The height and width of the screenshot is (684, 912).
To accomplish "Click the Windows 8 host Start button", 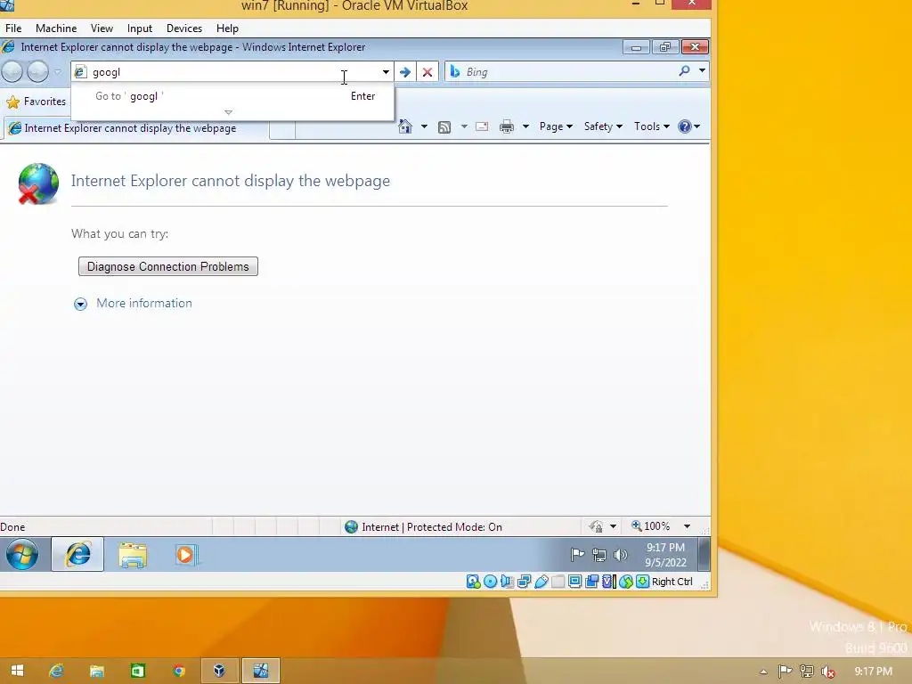I will (18, 671).
